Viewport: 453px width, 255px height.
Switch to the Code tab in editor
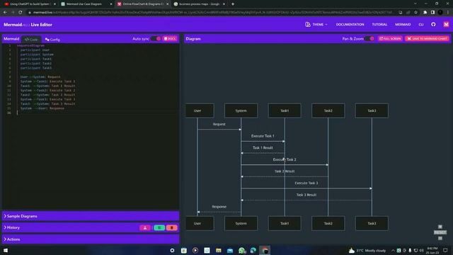31,40
